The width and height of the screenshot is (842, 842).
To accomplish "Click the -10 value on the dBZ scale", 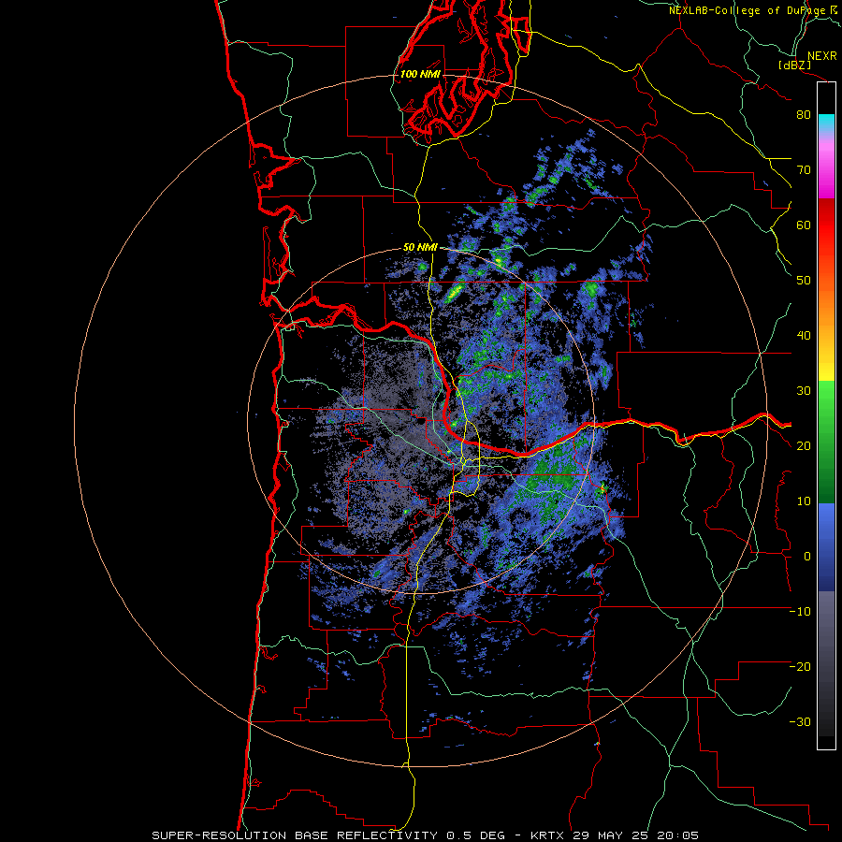I will 800,612.
